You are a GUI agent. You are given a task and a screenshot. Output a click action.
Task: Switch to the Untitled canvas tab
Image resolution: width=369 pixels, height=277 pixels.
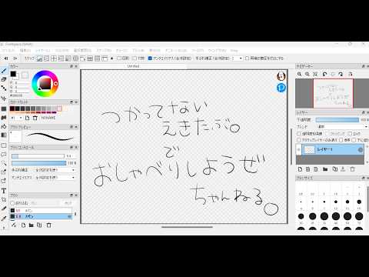tap(133, 66)
